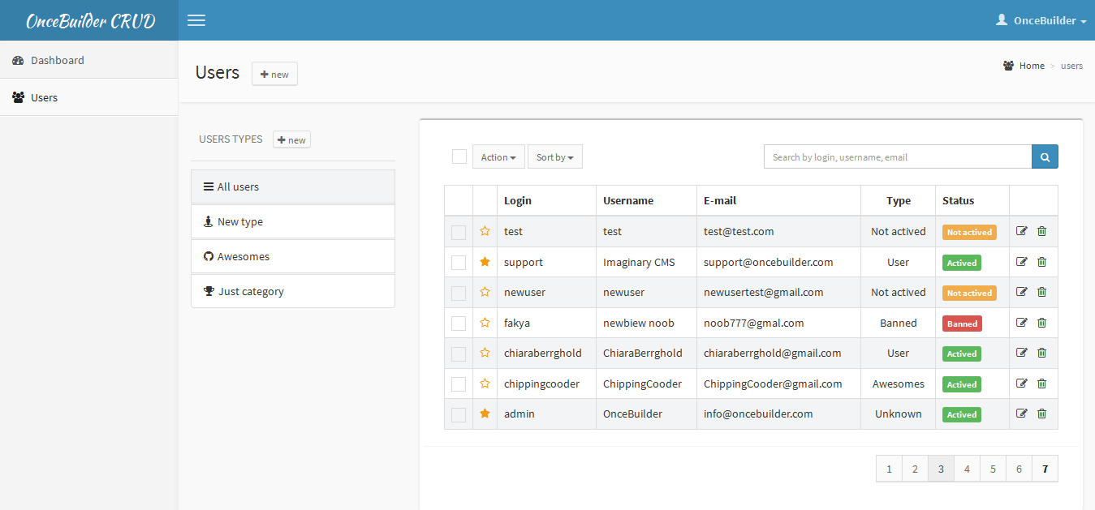The height and width of the screenshot is (510, 1095).
Task: Star the test user row
Action: [485, 231]
